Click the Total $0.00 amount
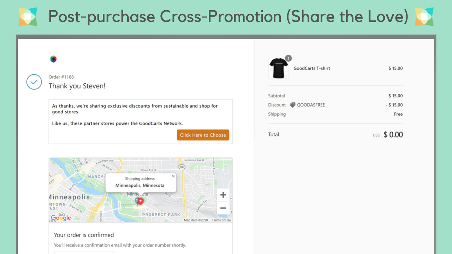452x254 pixels. pyautogui.click(x=393, y=134)
